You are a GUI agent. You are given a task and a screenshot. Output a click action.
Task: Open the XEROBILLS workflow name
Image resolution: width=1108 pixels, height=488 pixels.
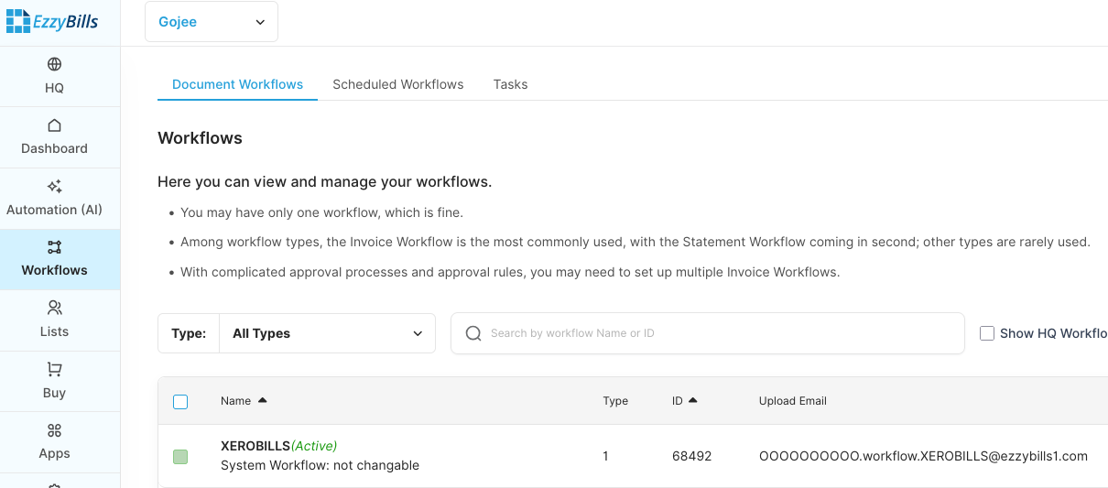255,446
